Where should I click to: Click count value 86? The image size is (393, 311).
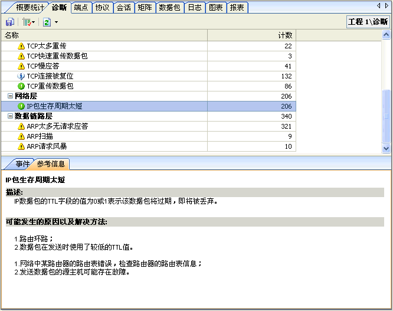(288, 86)
